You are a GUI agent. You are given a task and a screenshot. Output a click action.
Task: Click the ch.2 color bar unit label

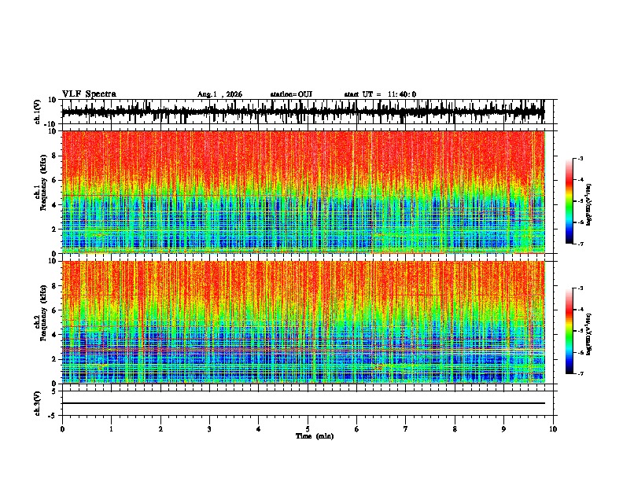[x=589, y=334]
